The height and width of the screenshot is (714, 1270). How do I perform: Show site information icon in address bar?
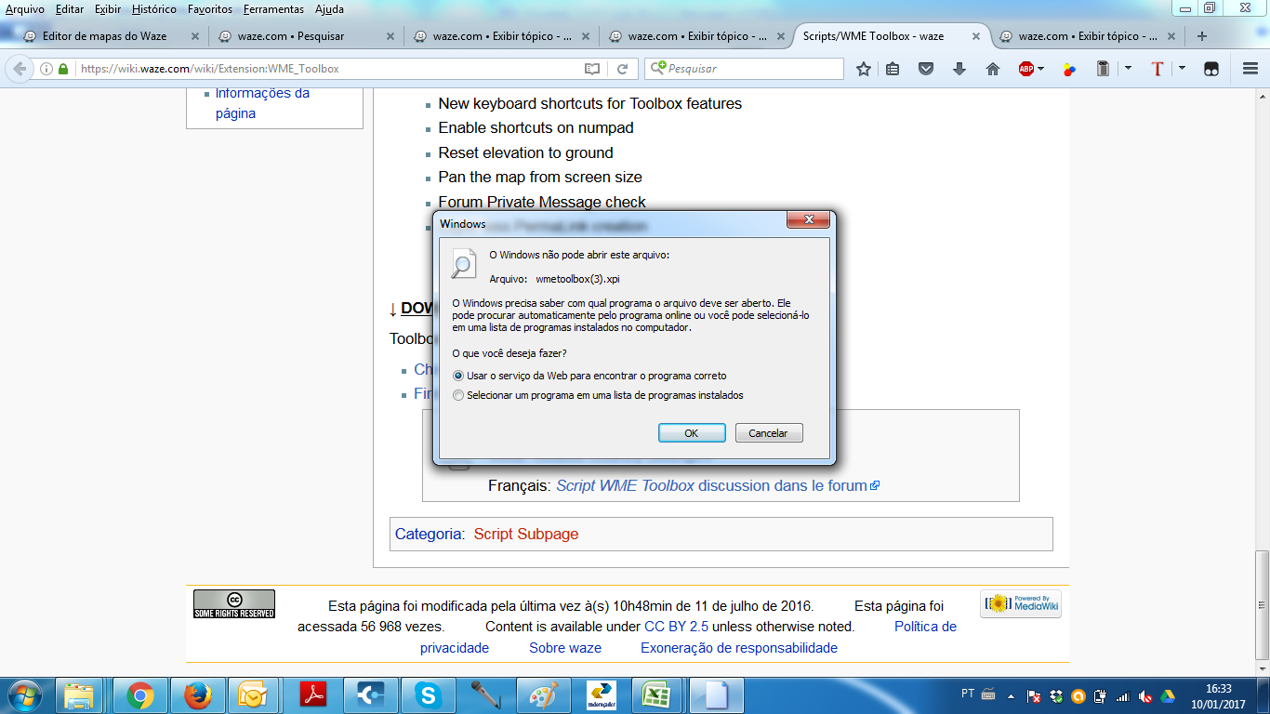coord(46,69)
